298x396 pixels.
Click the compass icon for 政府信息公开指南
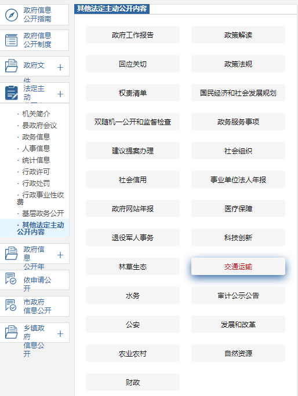coord(12,15)
